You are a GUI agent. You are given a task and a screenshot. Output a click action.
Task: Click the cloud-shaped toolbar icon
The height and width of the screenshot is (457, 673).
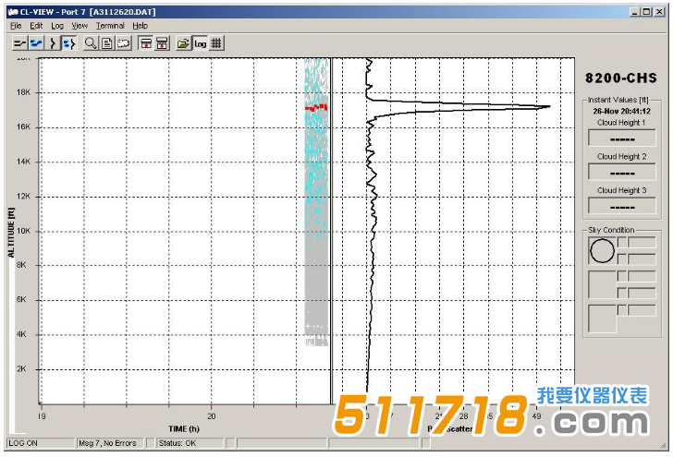point(122,43)
